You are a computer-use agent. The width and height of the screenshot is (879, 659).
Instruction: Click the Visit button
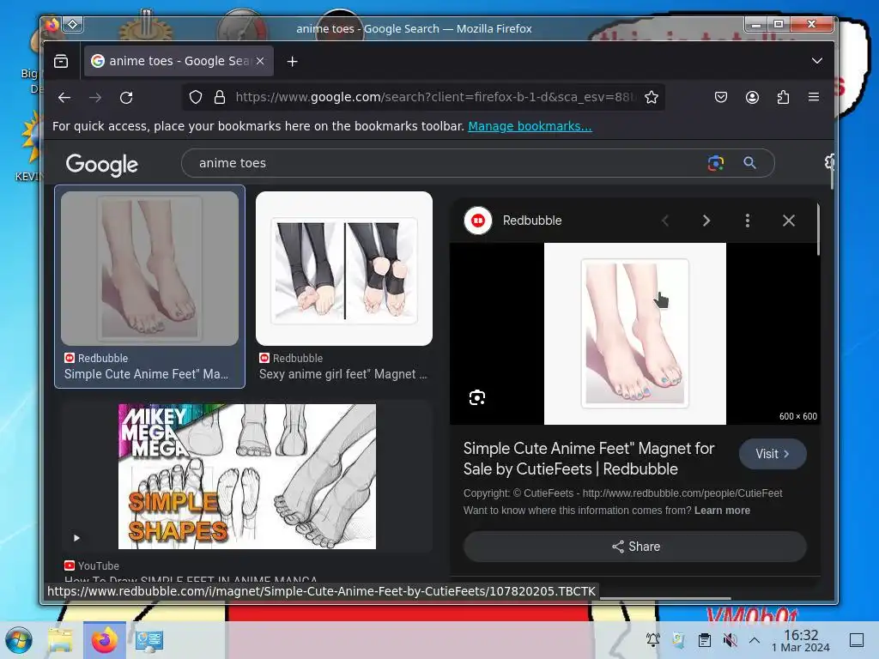[773, 454]
